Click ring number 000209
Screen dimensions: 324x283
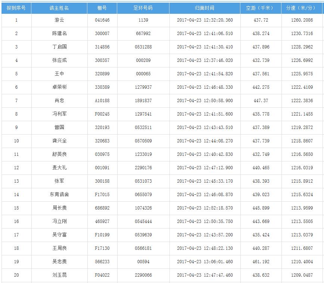pyautogui.click(x=143, y=60)
